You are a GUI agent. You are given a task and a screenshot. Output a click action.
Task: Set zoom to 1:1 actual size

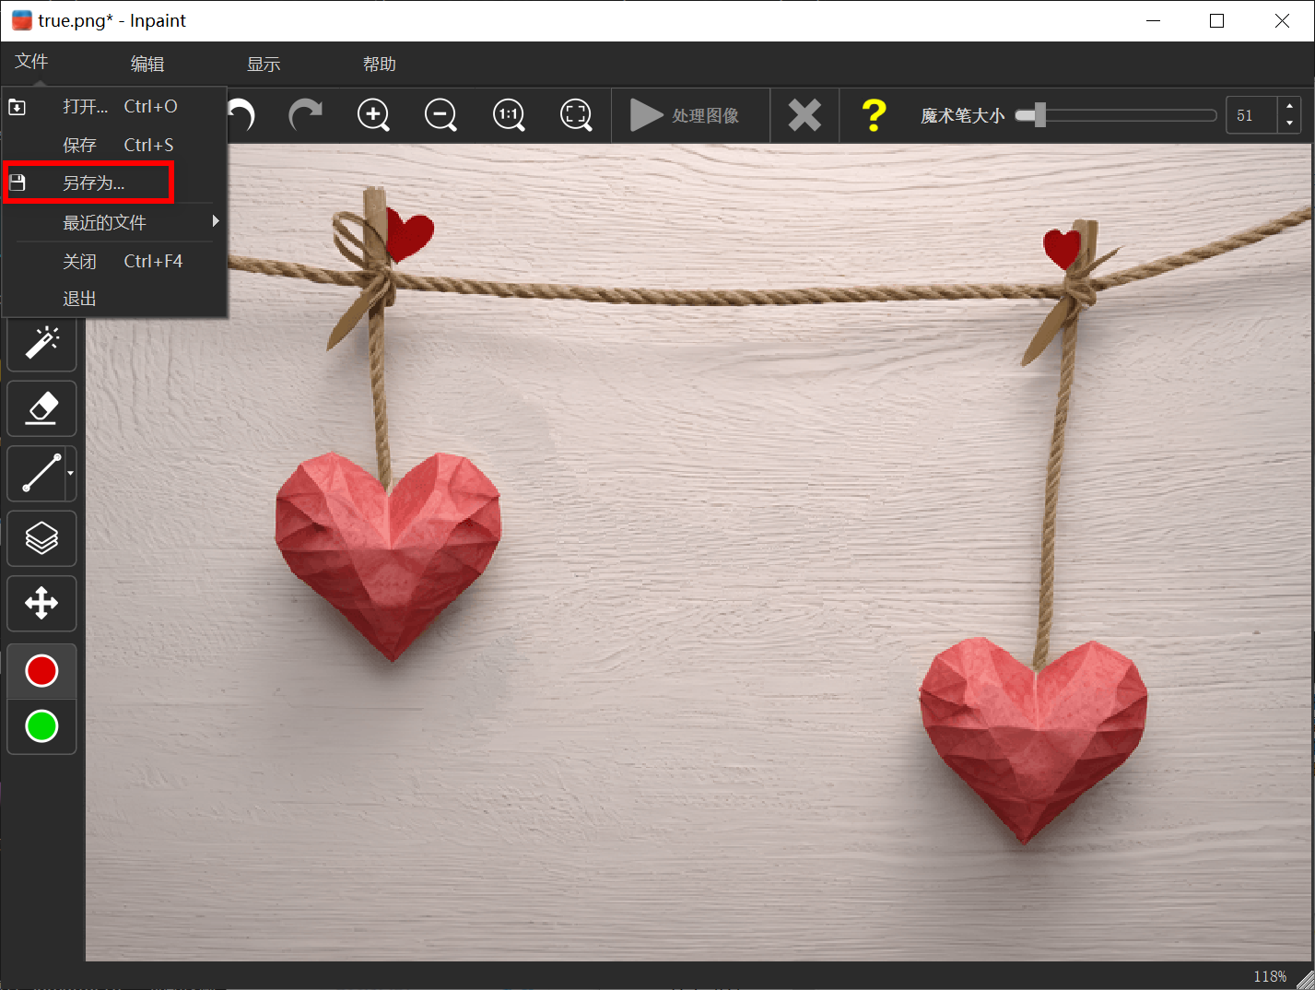coord(509,115)
